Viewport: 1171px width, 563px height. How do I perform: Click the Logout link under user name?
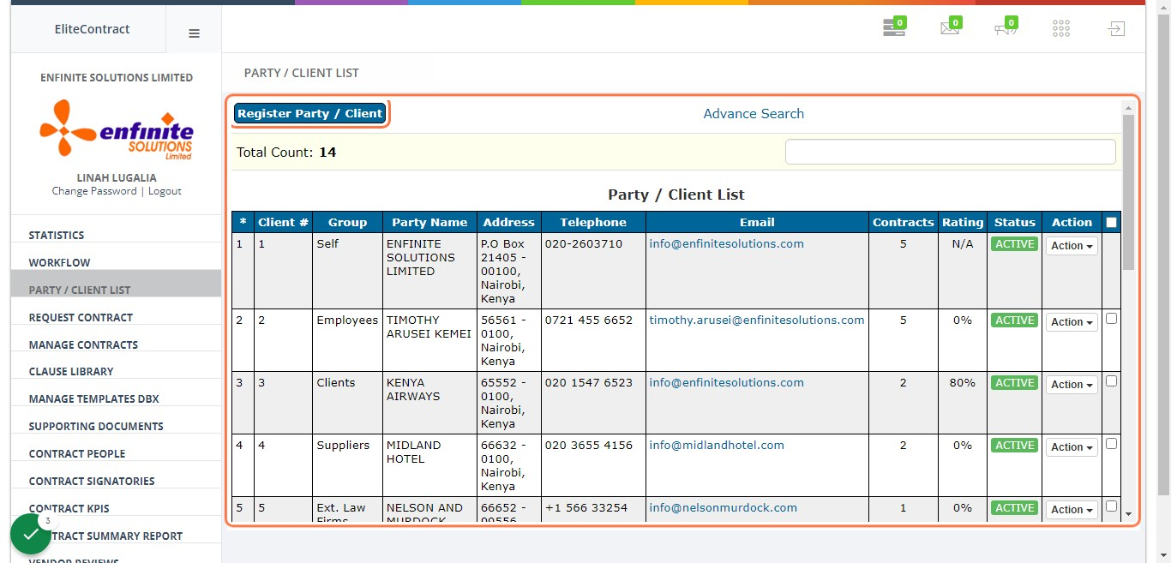pos(165,191)
